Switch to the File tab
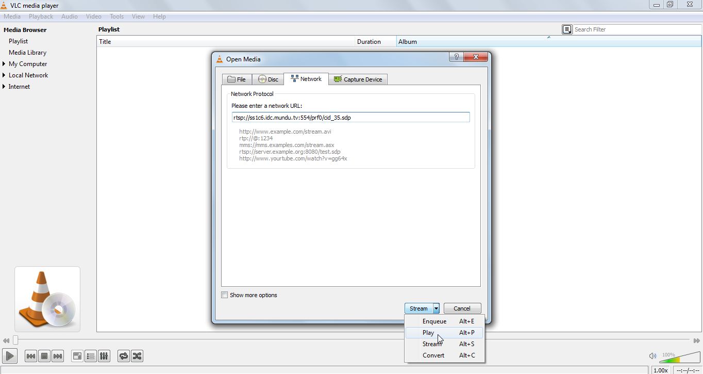 tap(237, 79)
